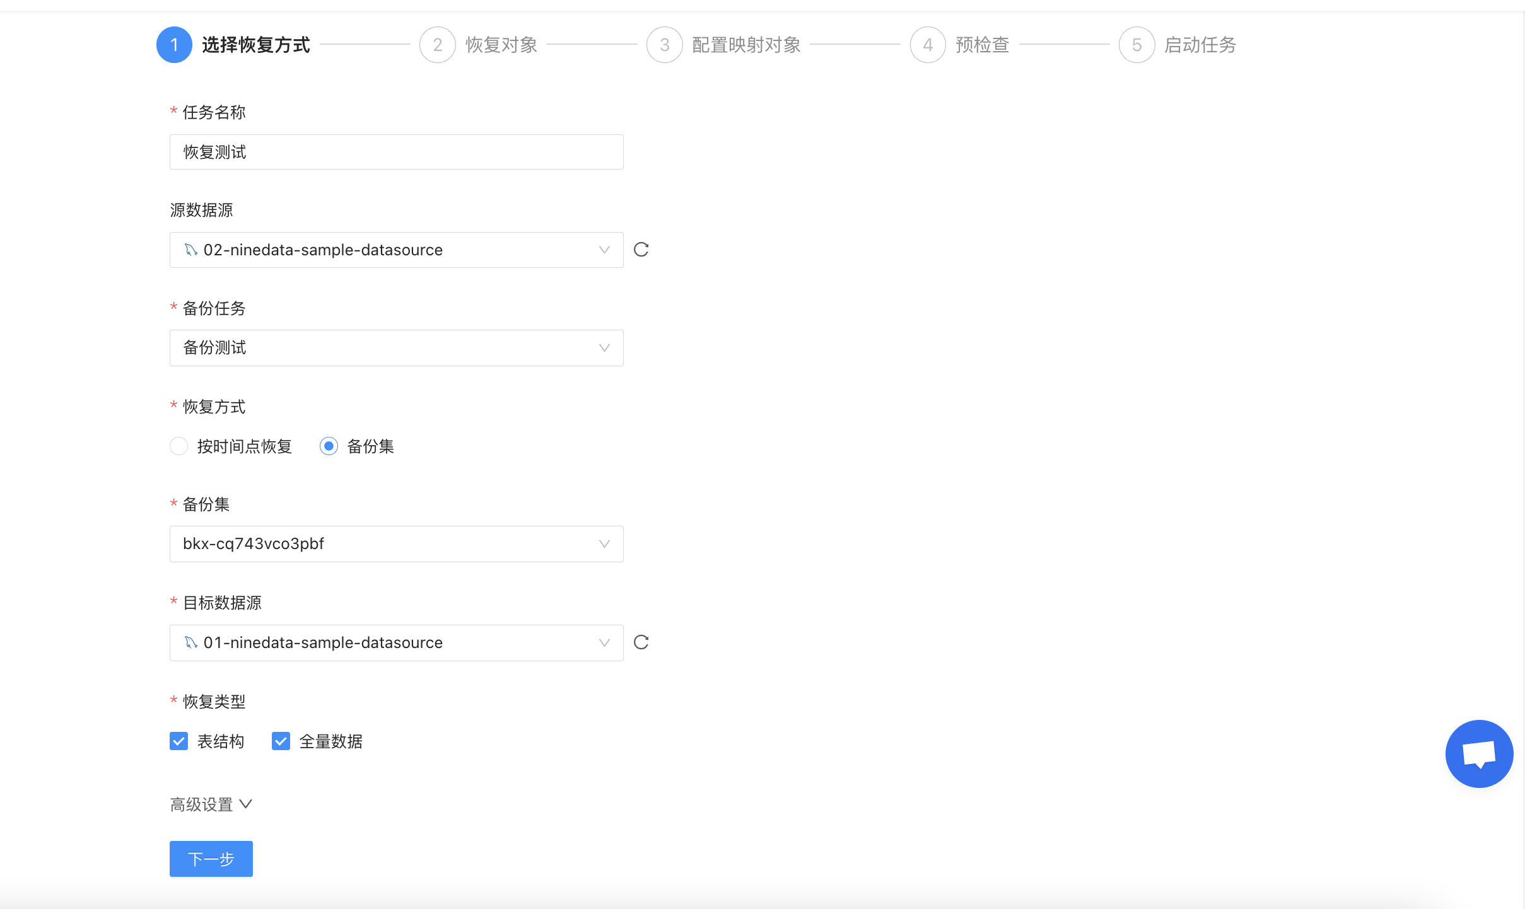Open the 备份任务 dropdown showing 备份测试

(x=395, y=347)
